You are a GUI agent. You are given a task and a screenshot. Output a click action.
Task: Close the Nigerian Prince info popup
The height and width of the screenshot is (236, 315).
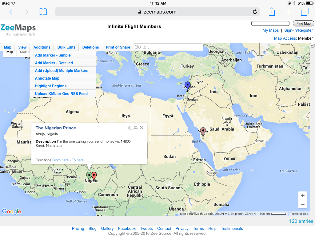142,128
